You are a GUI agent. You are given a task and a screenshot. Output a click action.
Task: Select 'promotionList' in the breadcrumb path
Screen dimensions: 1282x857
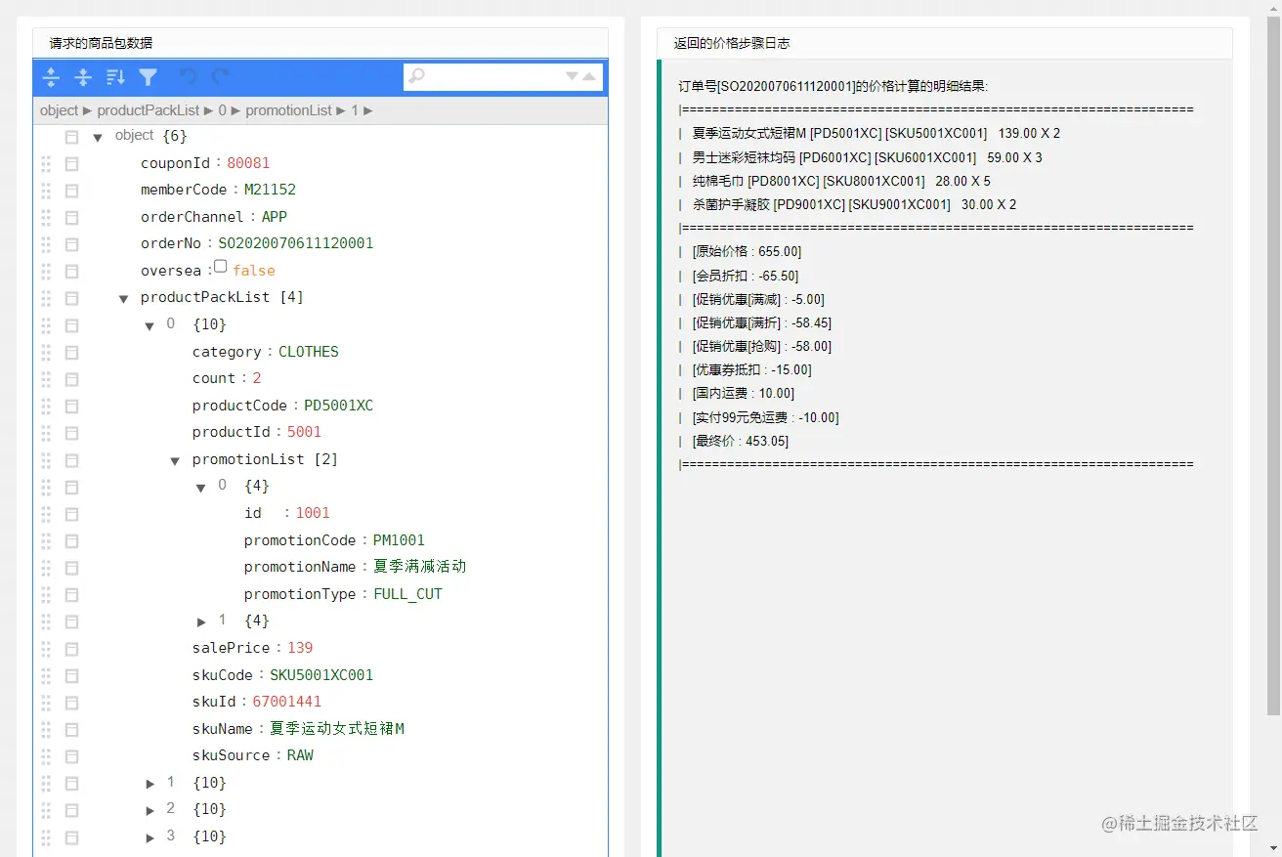click(x=289, y=110)
